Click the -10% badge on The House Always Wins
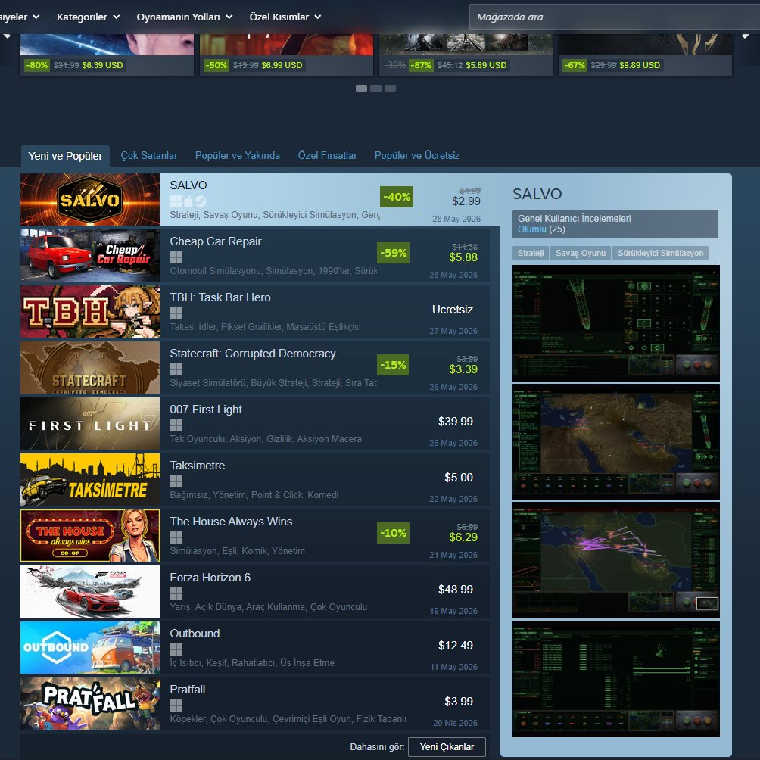 click(x=393, y=533)
